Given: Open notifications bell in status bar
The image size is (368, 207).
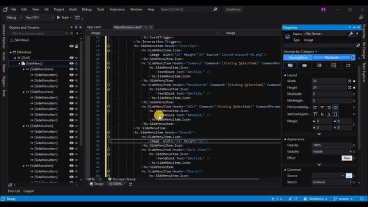Looking at the screenshot, I should [x=362, y=199].
